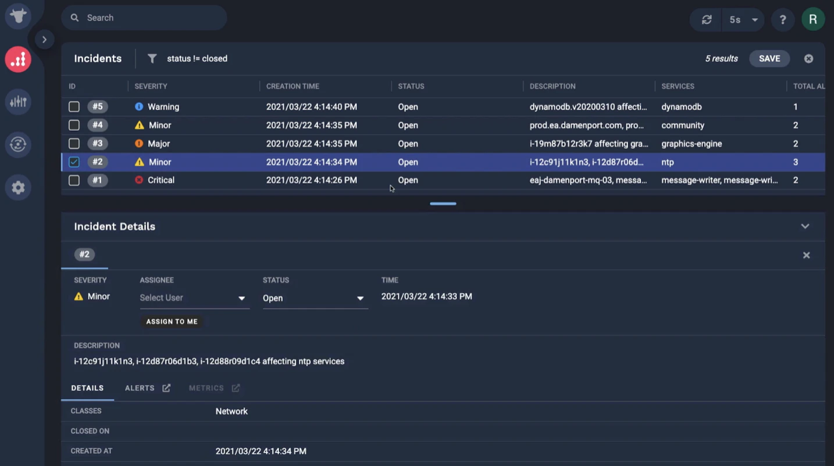Open the Select User assignee dropdown

194,297
